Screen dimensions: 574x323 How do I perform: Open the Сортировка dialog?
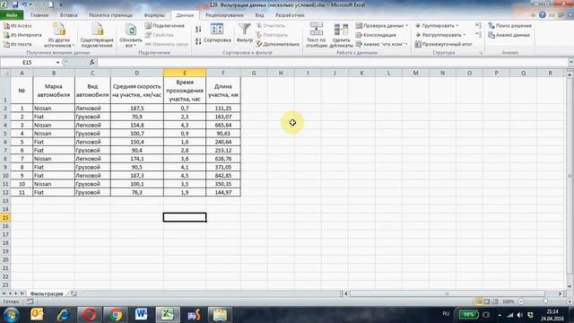click(217, 33)
